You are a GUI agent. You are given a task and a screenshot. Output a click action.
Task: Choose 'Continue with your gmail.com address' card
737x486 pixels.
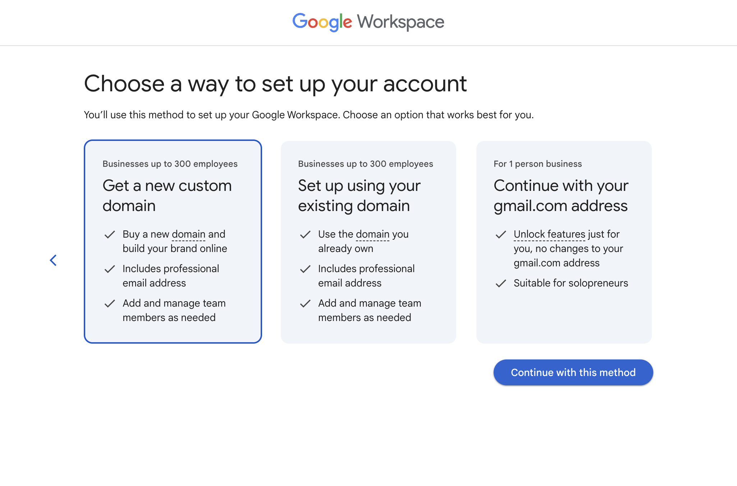click(564, 242)
